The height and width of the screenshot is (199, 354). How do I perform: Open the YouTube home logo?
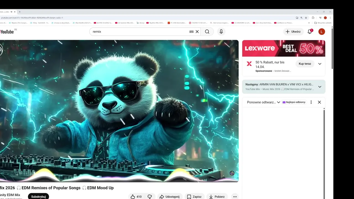[x=7, y=32]
